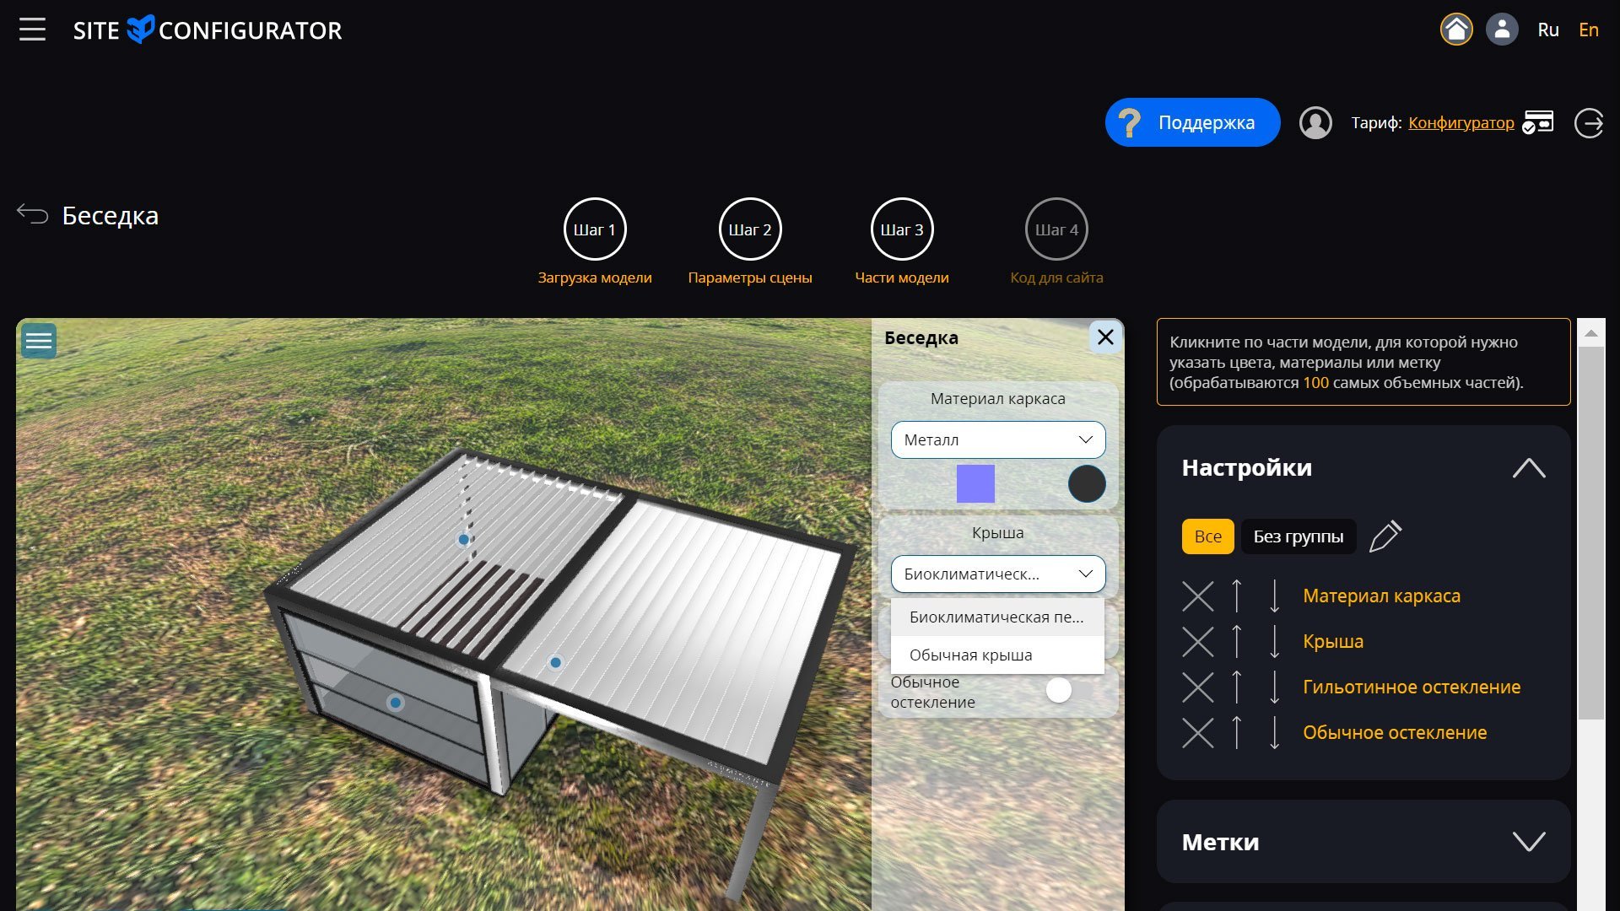This screenshot has width=1620, height=911.
Task: Choose Обычная крыша from roof list
Action: point(970,655)
